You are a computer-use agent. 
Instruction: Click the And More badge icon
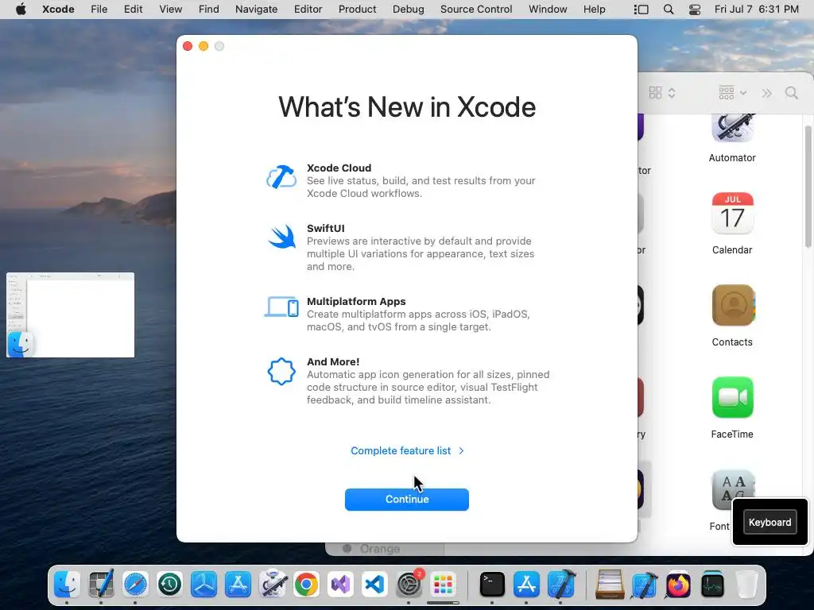281,372
